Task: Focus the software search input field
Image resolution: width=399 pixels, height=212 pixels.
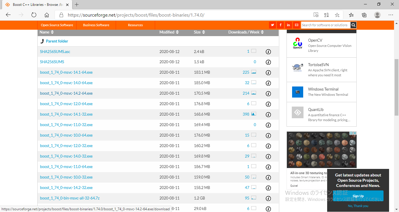Action: [x=325, y=25]
